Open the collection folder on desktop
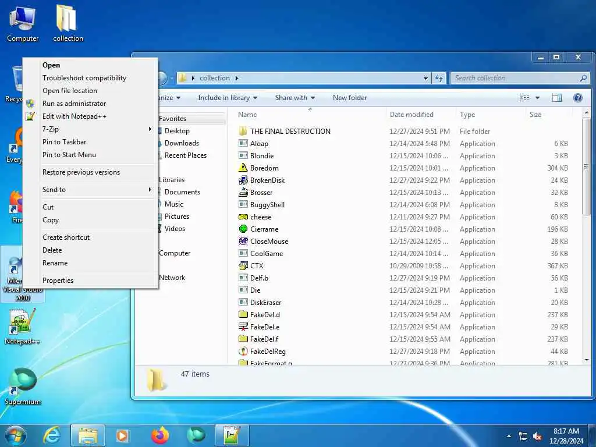 68,23
